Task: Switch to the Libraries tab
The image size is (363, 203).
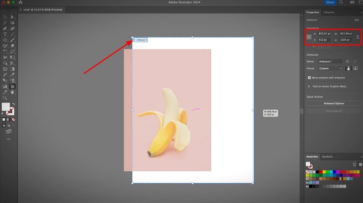Action: coord(329,12)
